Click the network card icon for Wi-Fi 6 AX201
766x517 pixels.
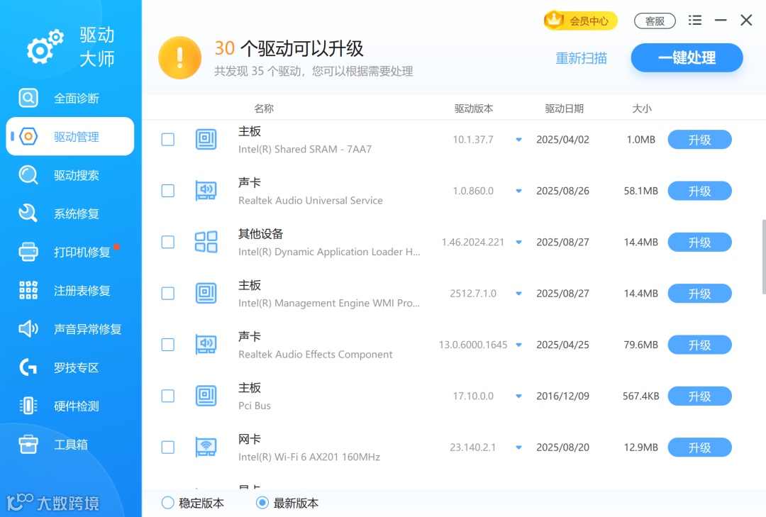point(206,447)
